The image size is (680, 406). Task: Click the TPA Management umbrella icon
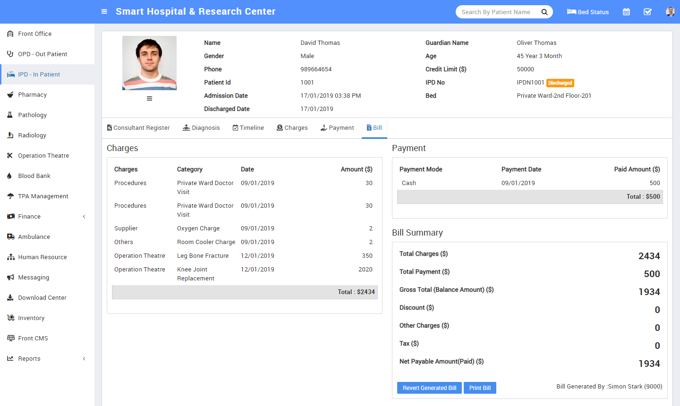click(10, 196)
